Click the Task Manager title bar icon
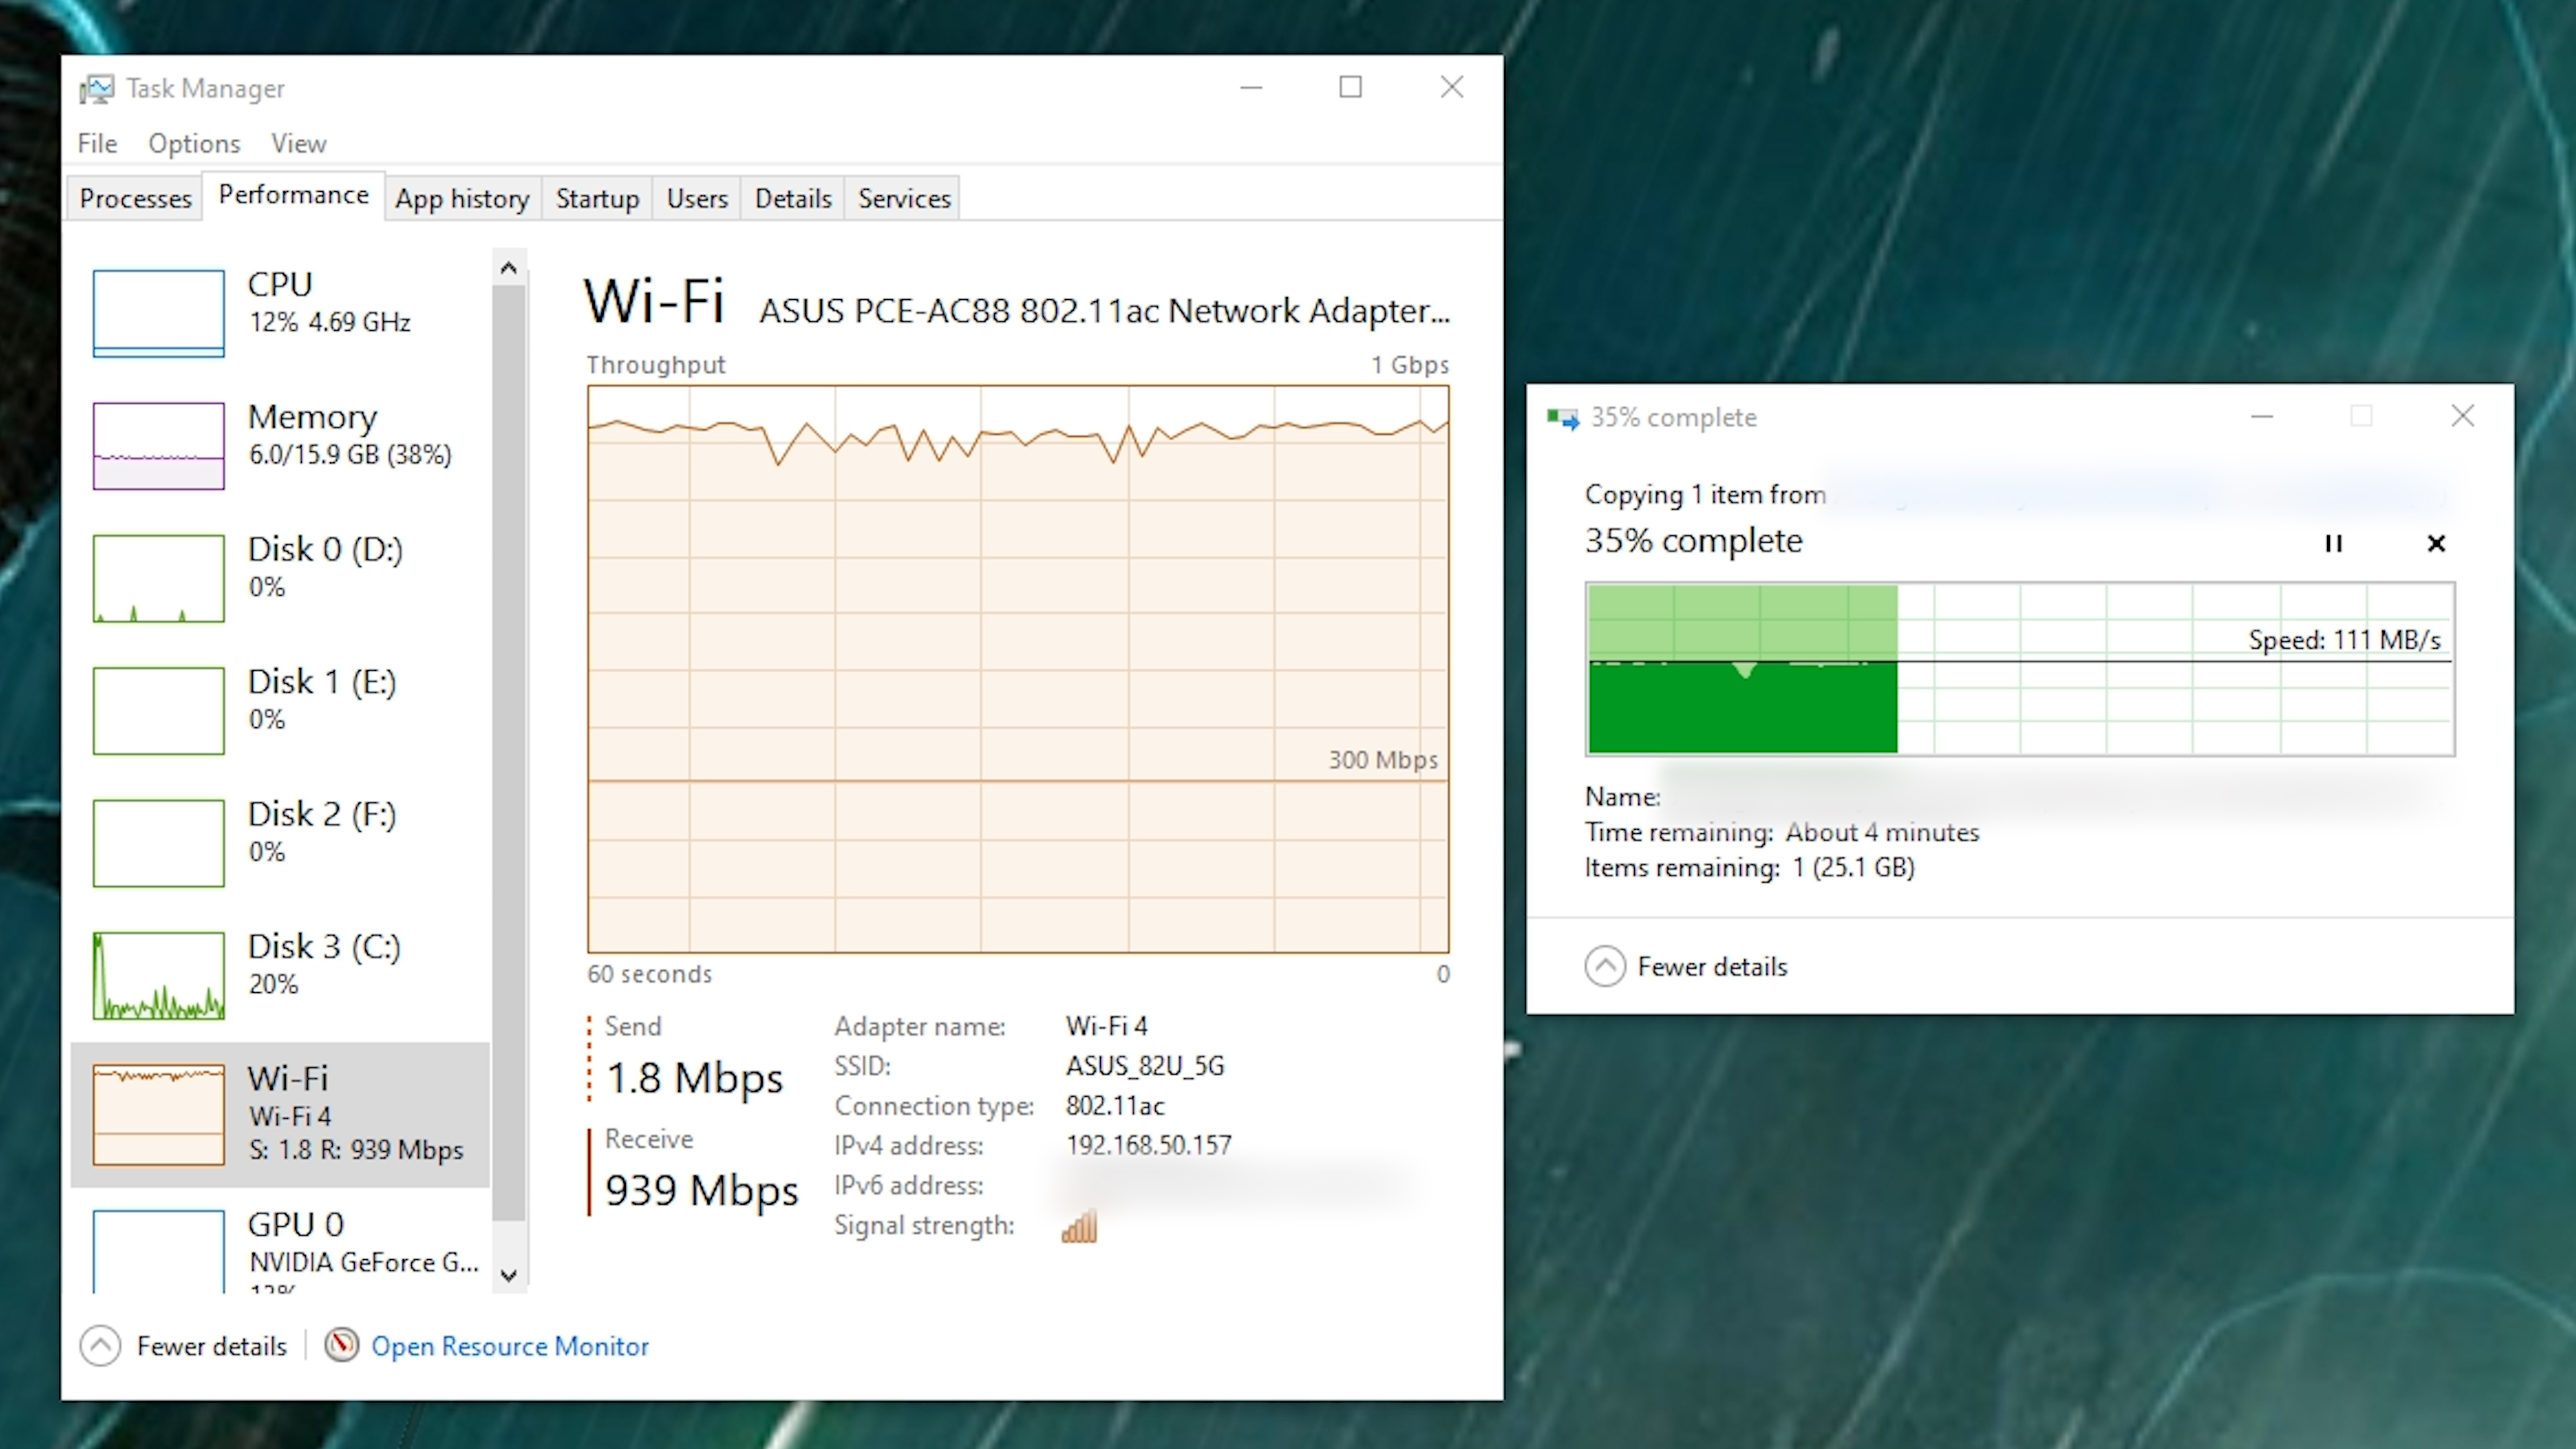Image resolution: width=2576 pixels, height=1449 pixels. click(97, 89)
